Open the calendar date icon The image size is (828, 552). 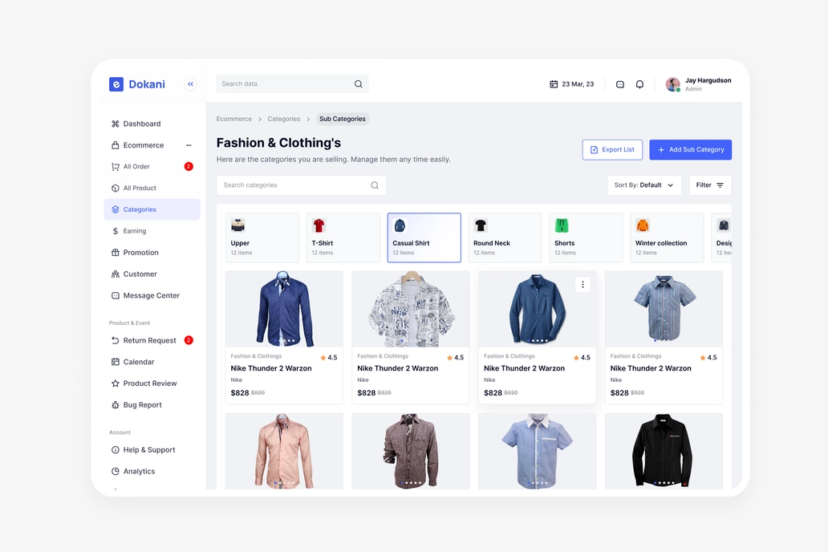tap(554, 84)
